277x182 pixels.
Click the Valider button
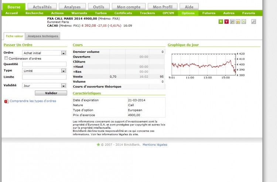pos(51,93)
